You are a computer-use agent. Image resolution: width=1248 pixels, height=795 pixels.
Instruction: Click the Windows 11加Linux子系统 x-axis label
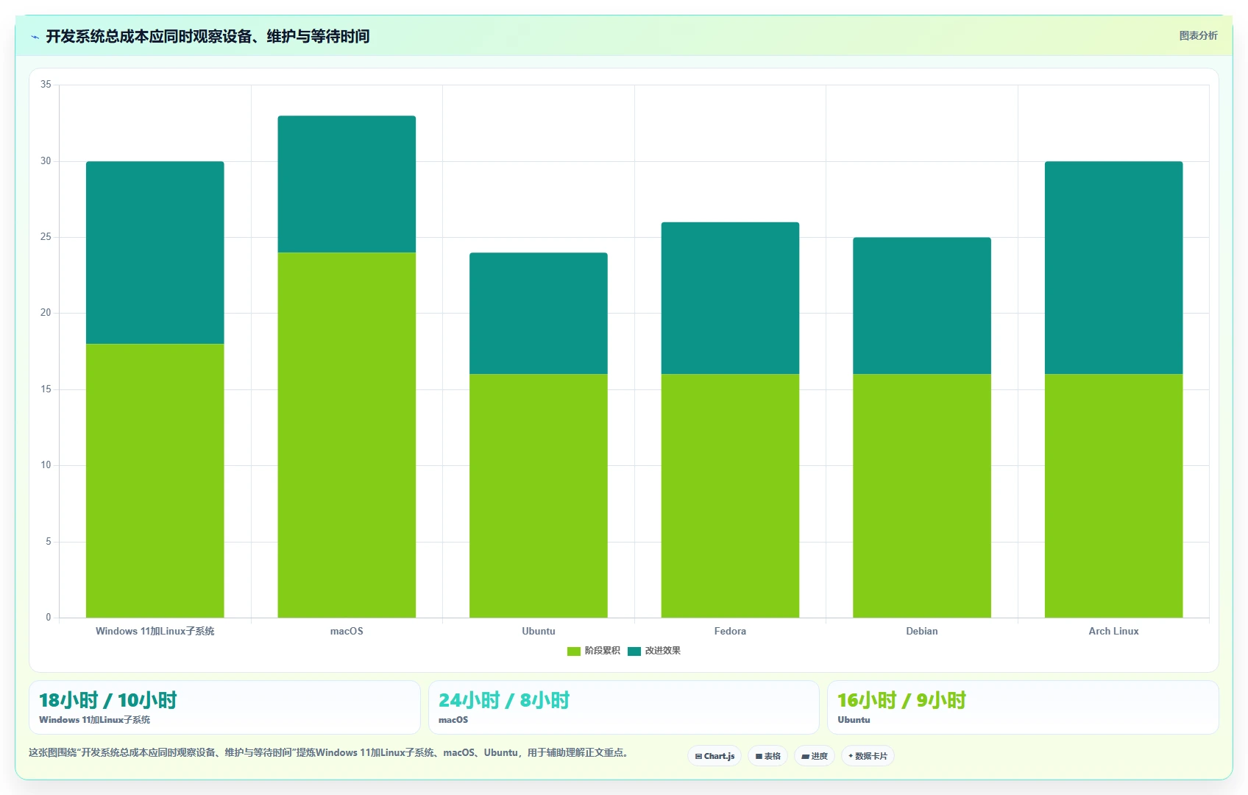coord(155,631)
